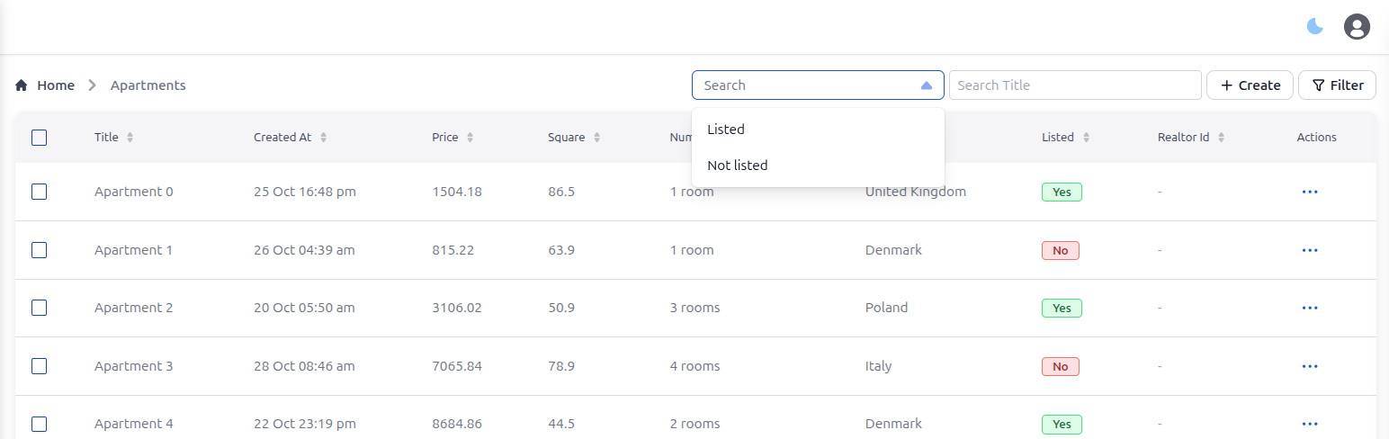Choose the Not listed option
Viewport: 1389px width, 439px height.
click(x=738, y=166)
